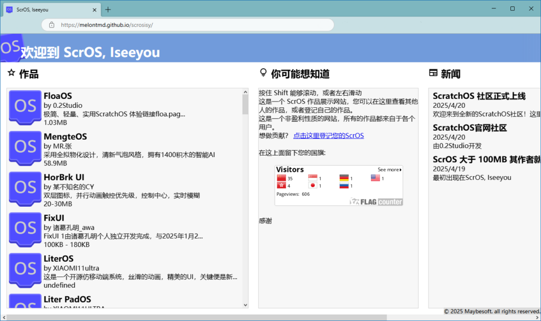Click the LiterOS app icon

pyautogui.click(x=25, y=269)
